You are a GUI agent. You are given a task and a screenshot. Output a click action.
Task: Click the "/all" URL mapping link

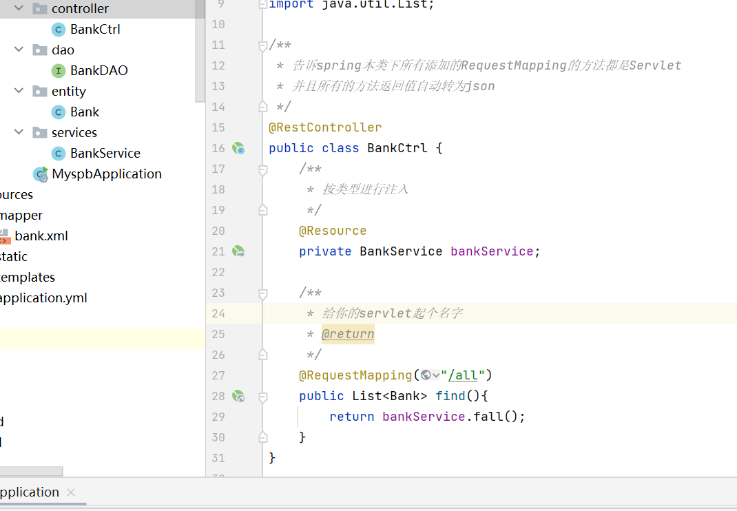pos(463,375)
